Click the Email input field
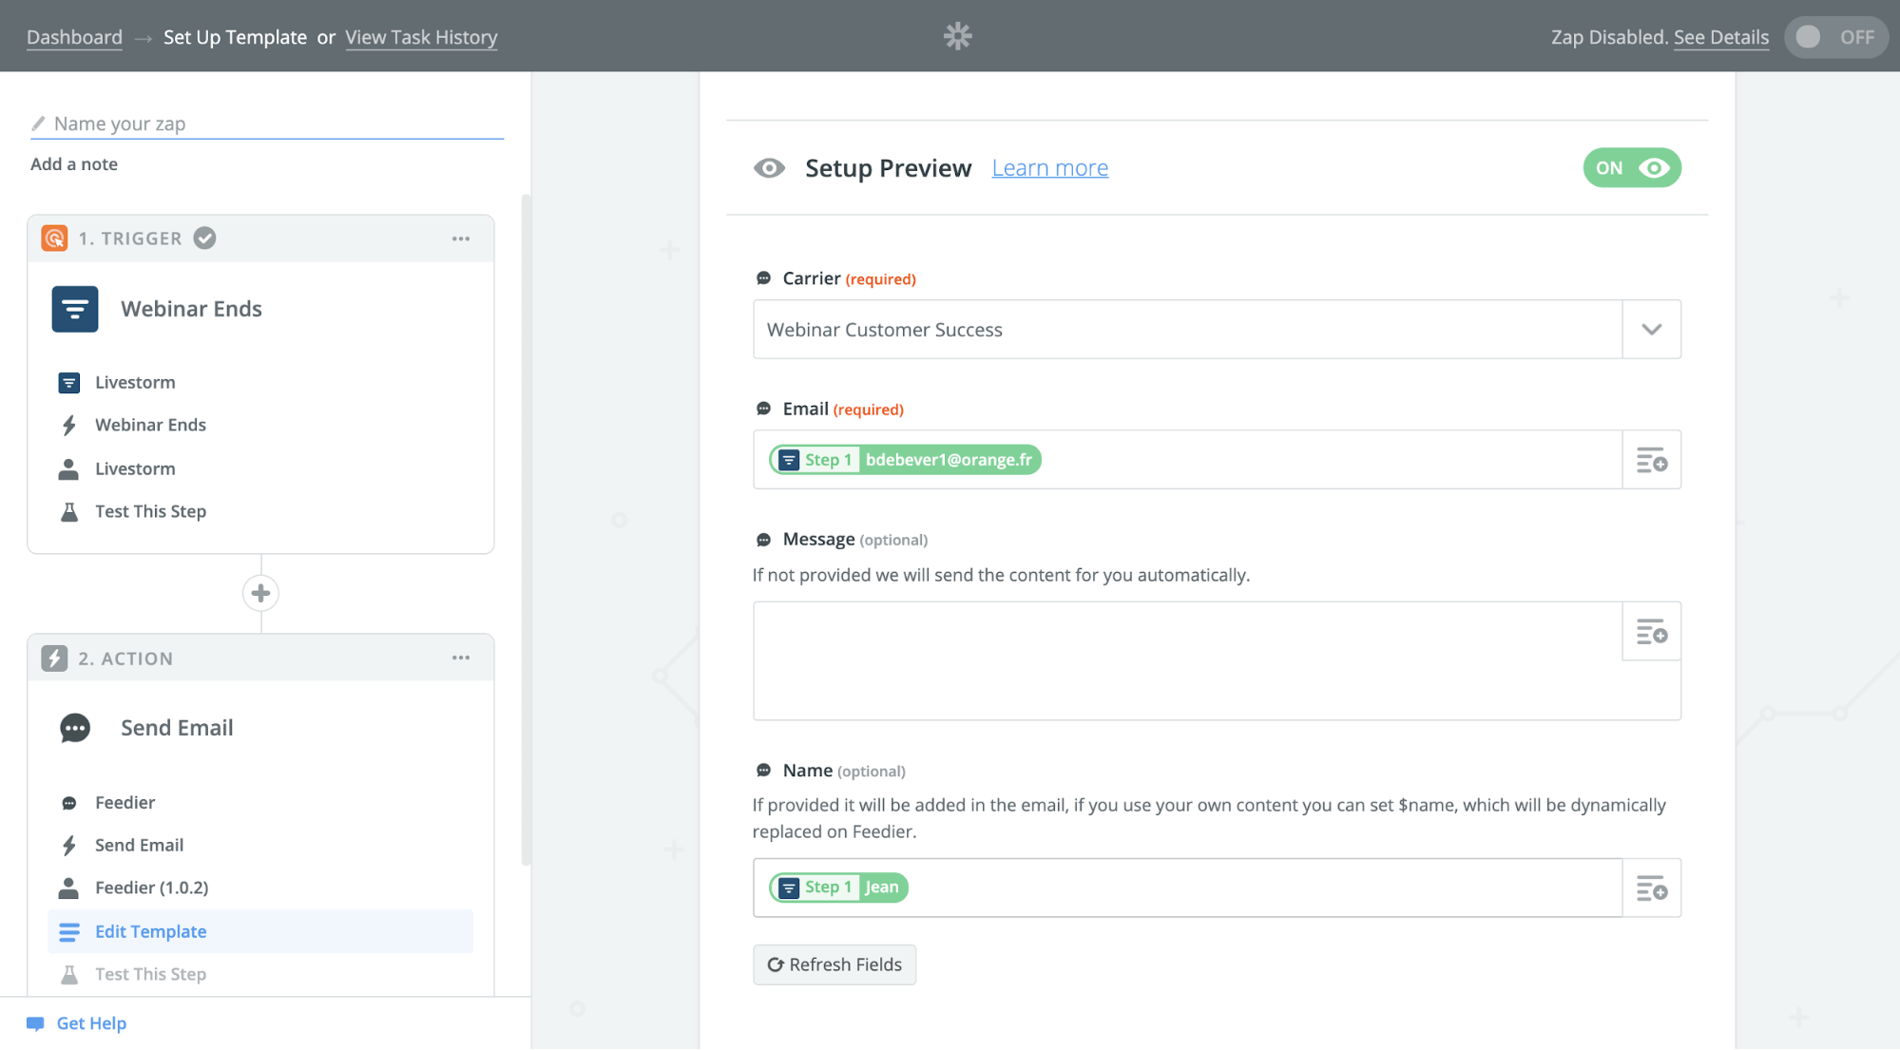 [1186, 460]
